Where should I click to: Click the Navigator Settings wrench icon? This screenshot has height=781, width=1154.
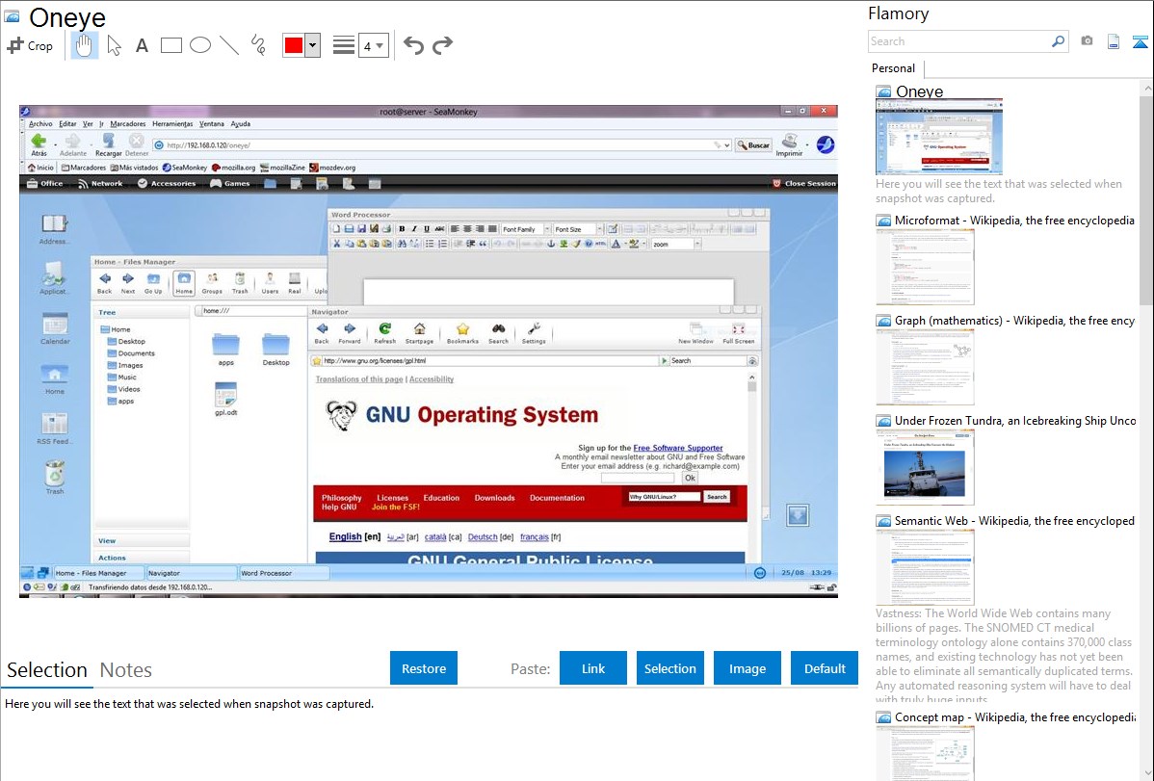(534, 332)
